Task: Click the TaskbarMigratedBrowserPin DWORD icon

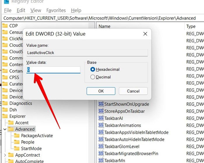Action: pos(101,153)
